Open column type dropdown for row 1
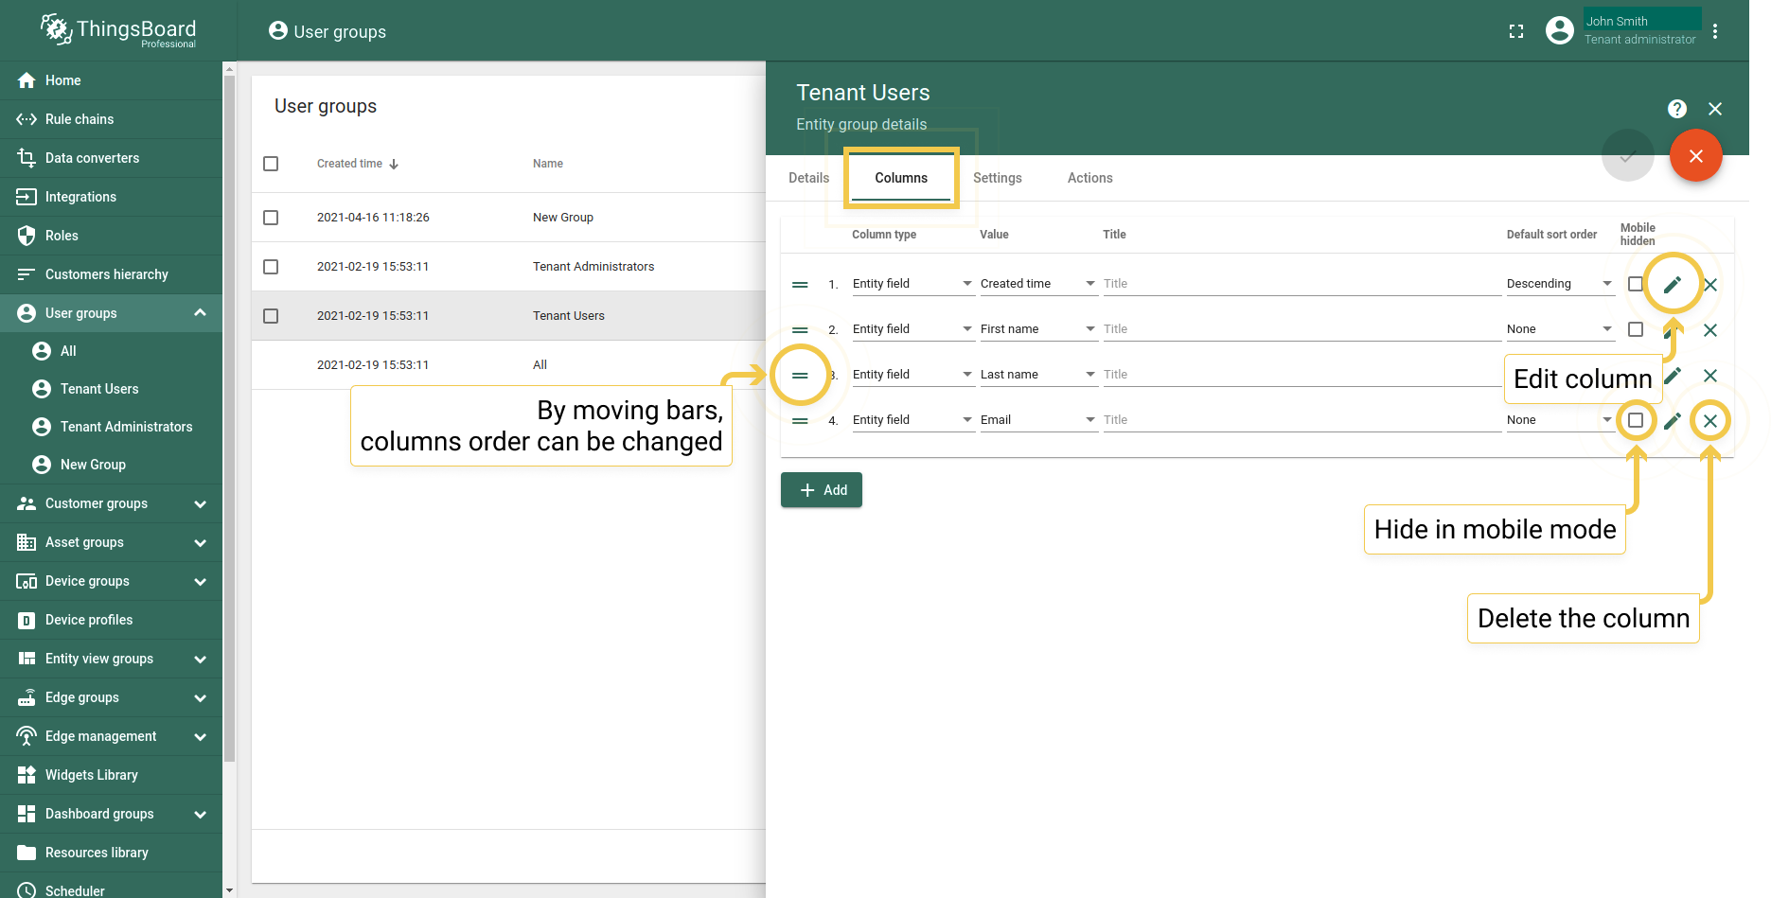Screen dimensions: 1771x898 click(912, 284)
